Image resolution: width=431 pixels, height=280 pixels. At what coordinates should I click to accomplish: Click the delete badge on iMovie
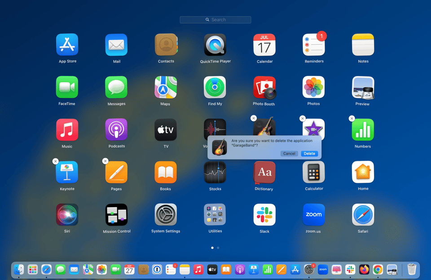coord(302,118)
